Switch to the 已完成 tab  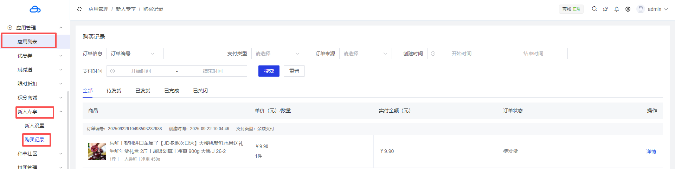click(x=172, y=91)
